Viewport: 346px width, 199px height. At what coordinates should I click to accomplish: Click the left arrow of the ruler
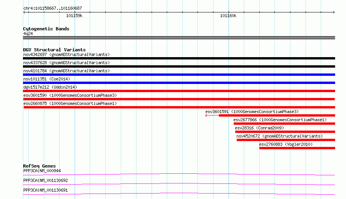[x=24, y=12]
